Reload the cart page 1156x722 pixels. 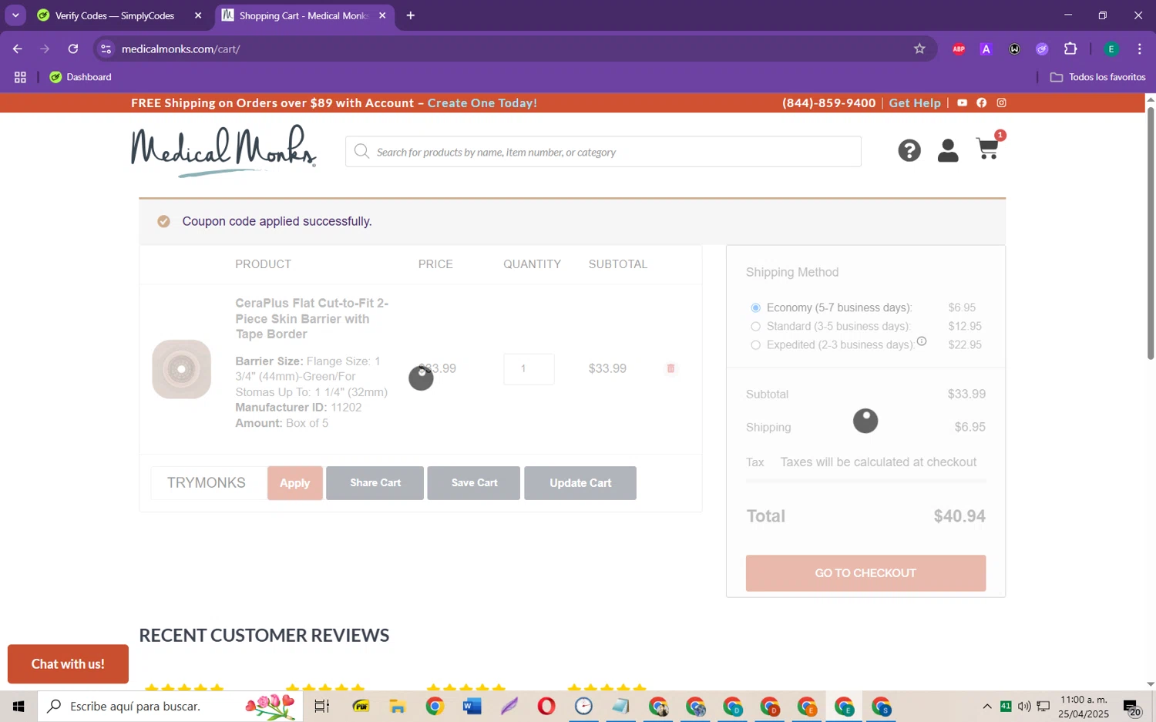[73, 49]
